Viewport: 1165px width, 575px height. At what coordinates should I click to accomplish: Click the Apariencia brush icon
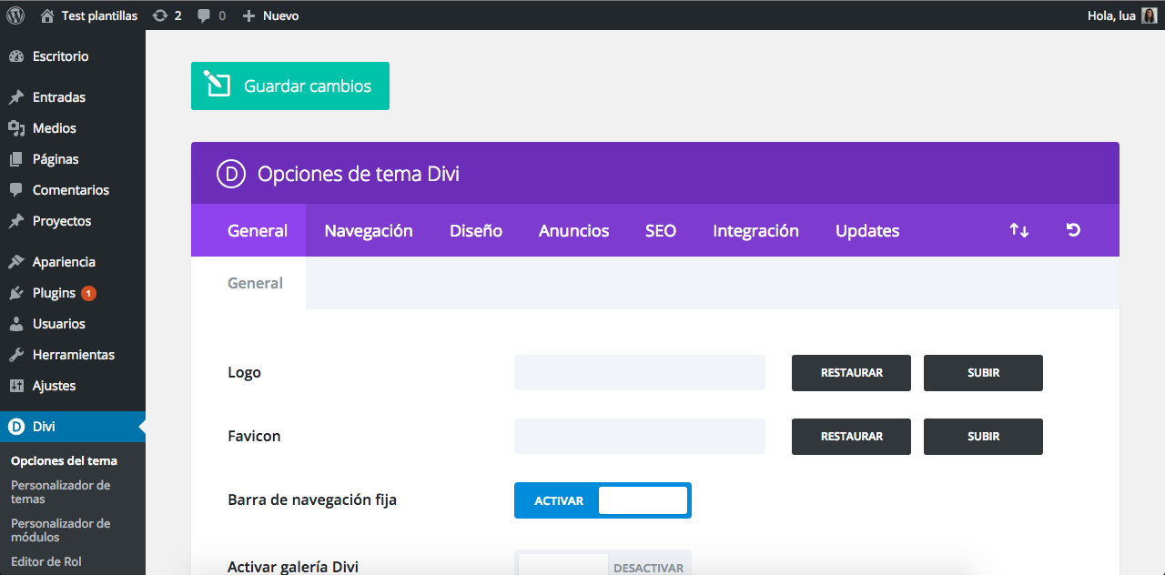(18, 261)
